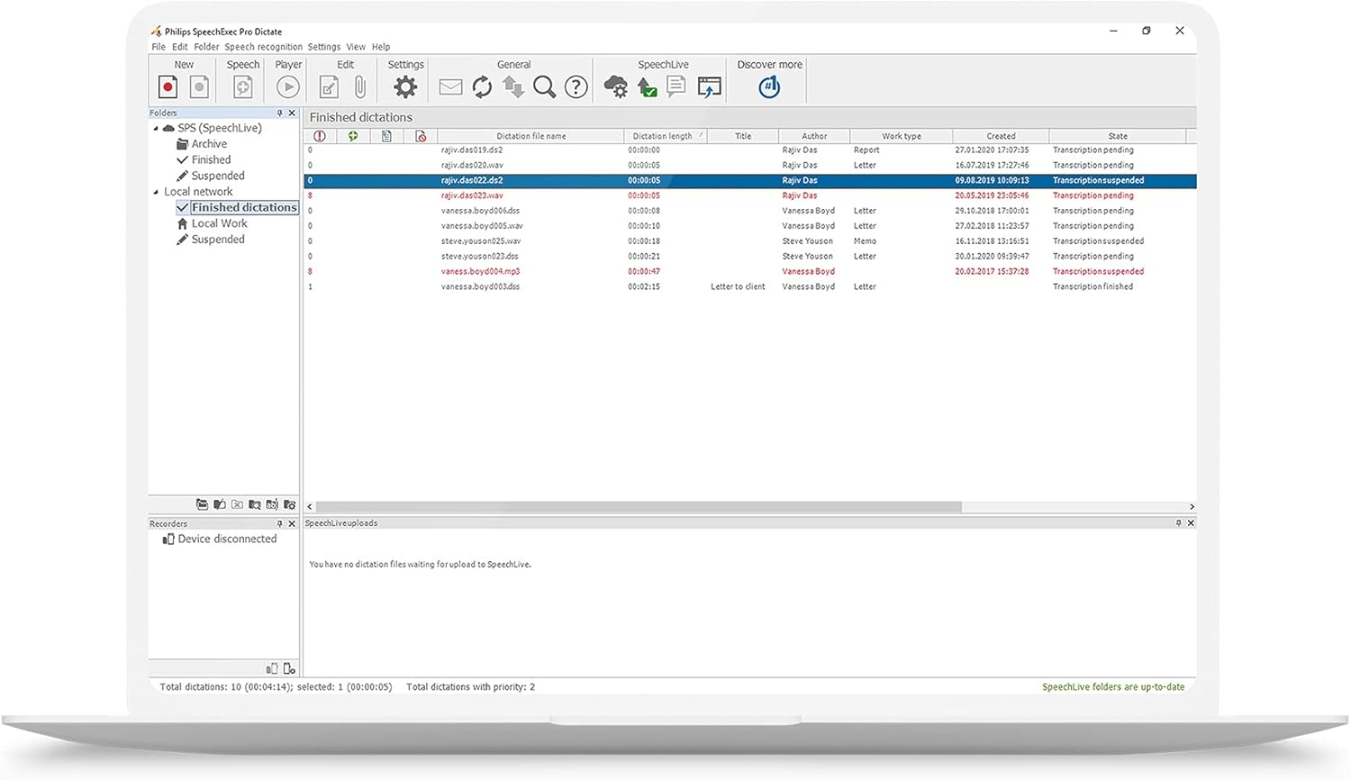Click the Player play button in the toolbar
This screenshot has height=780, width=1351.
[x=288, y=86]
